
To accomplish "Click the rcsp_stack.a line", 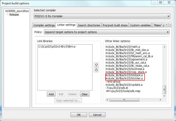I will (x=126, y=72).
